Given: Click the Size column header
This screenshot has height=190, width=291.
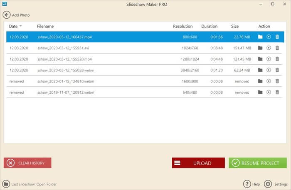Looking at the screenshot, I should pyautogui.click(x=235, y=26).
